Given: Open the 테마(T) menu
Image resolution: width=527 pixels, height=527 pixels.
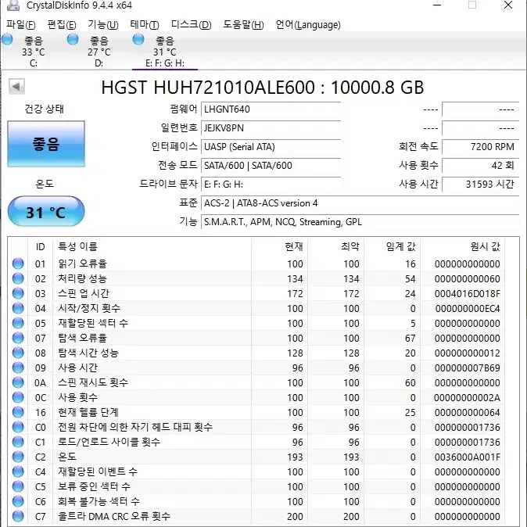Looking at the screenshot, I should click(145, 25).
